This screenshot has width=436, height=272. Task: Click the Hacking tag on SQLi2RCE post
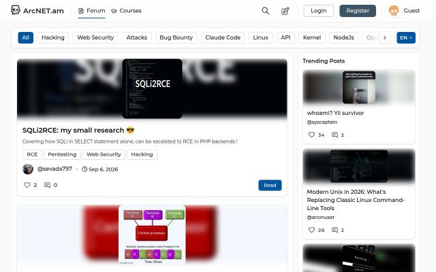(x=142, y=154)
